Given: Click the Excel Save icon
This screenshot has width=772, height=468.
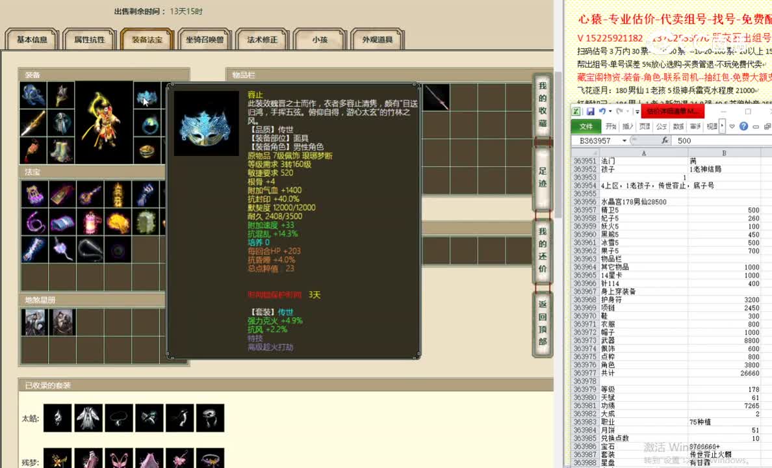Looking at the screenshot, I should click(x=591, y=112).
